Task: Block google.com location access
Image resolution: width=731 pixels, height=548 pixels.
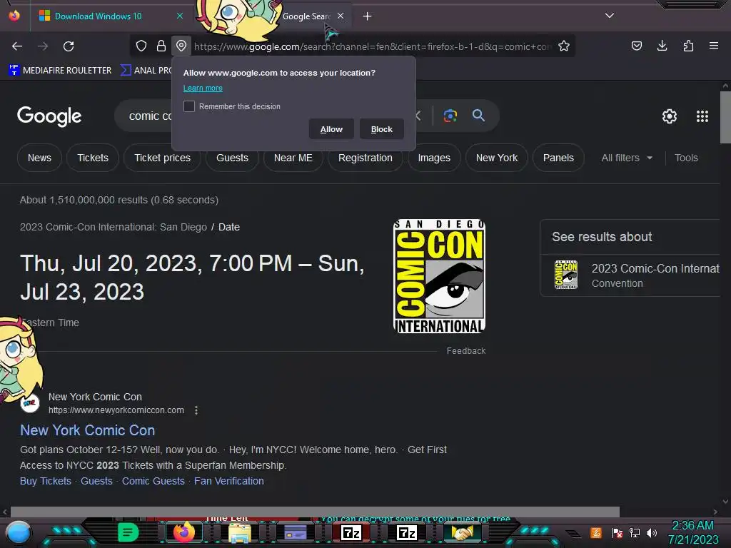Action: coord(381,129)
